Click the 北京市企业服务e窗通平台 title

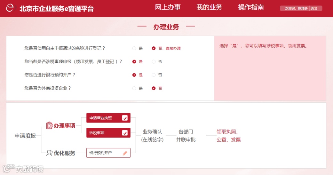click(57, 9)
